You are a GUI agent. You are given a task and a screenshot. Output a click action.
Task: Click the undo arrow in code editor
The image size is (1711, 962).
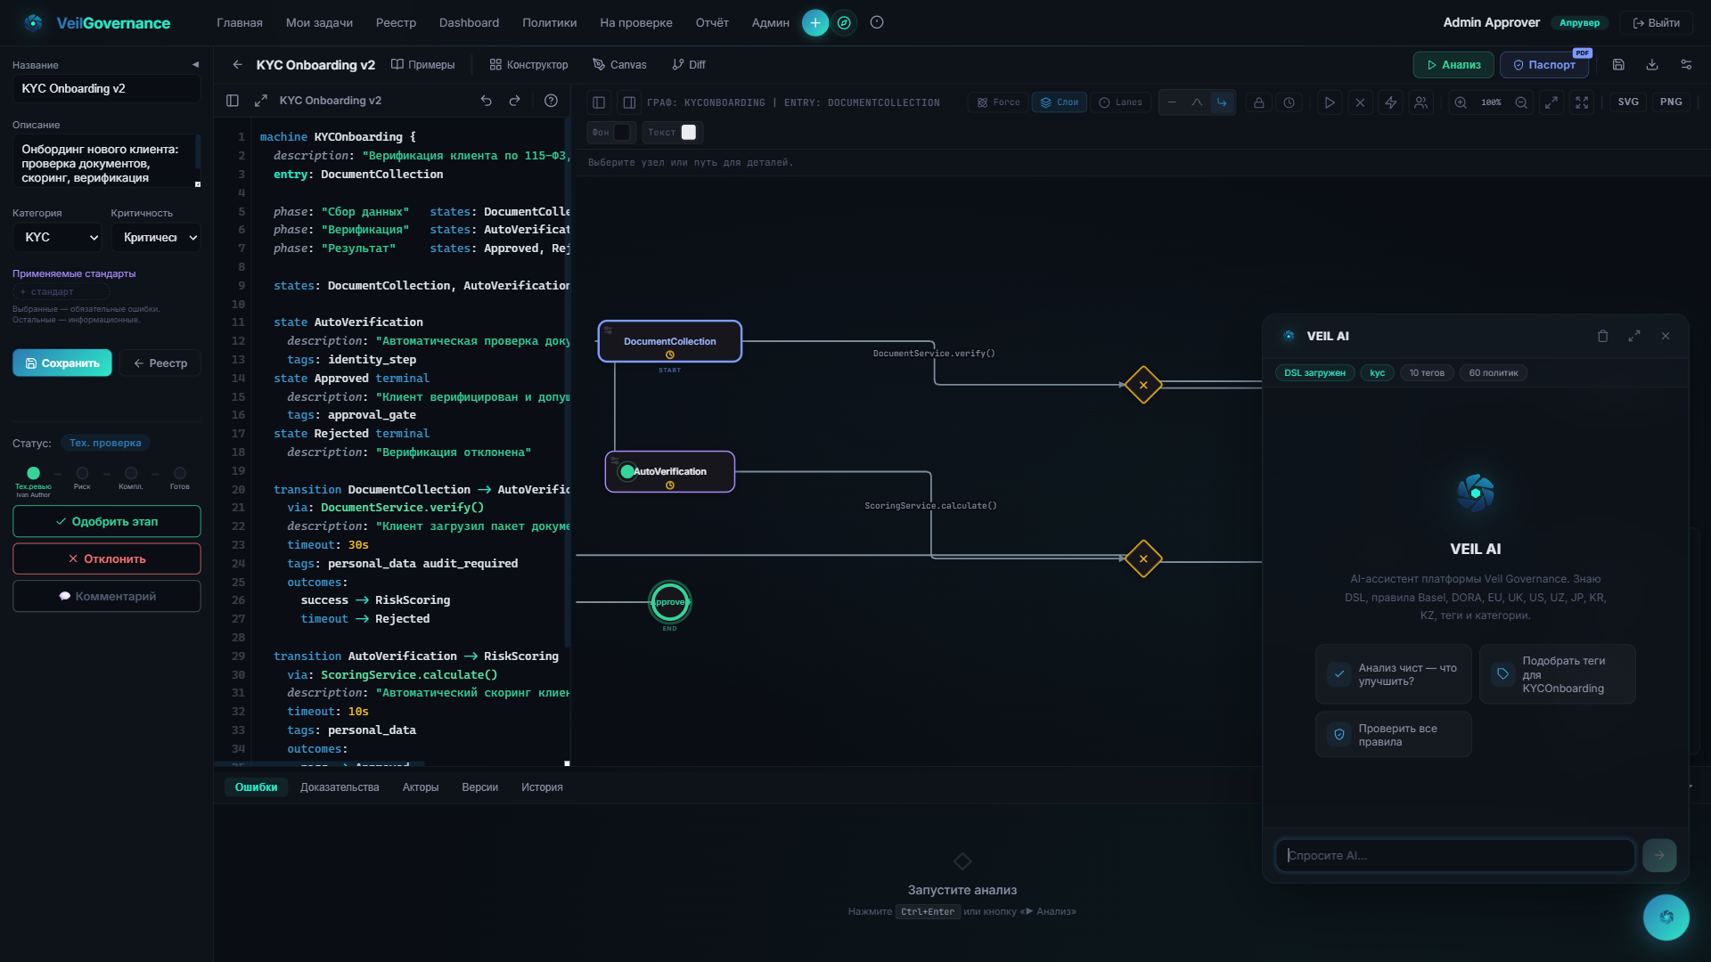(486, 101)
